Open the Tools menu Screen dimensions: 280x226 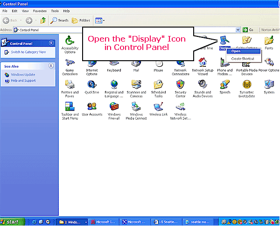click(55, 11)
